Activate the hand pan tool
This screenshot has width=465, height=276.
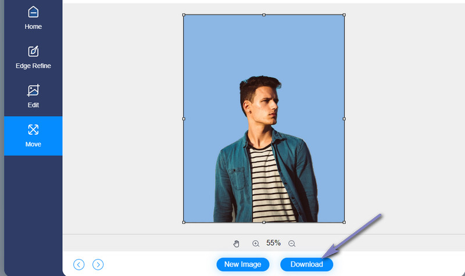236,243
